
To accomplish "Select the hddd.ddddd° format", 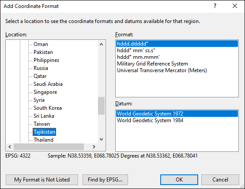I will (177, 44).
